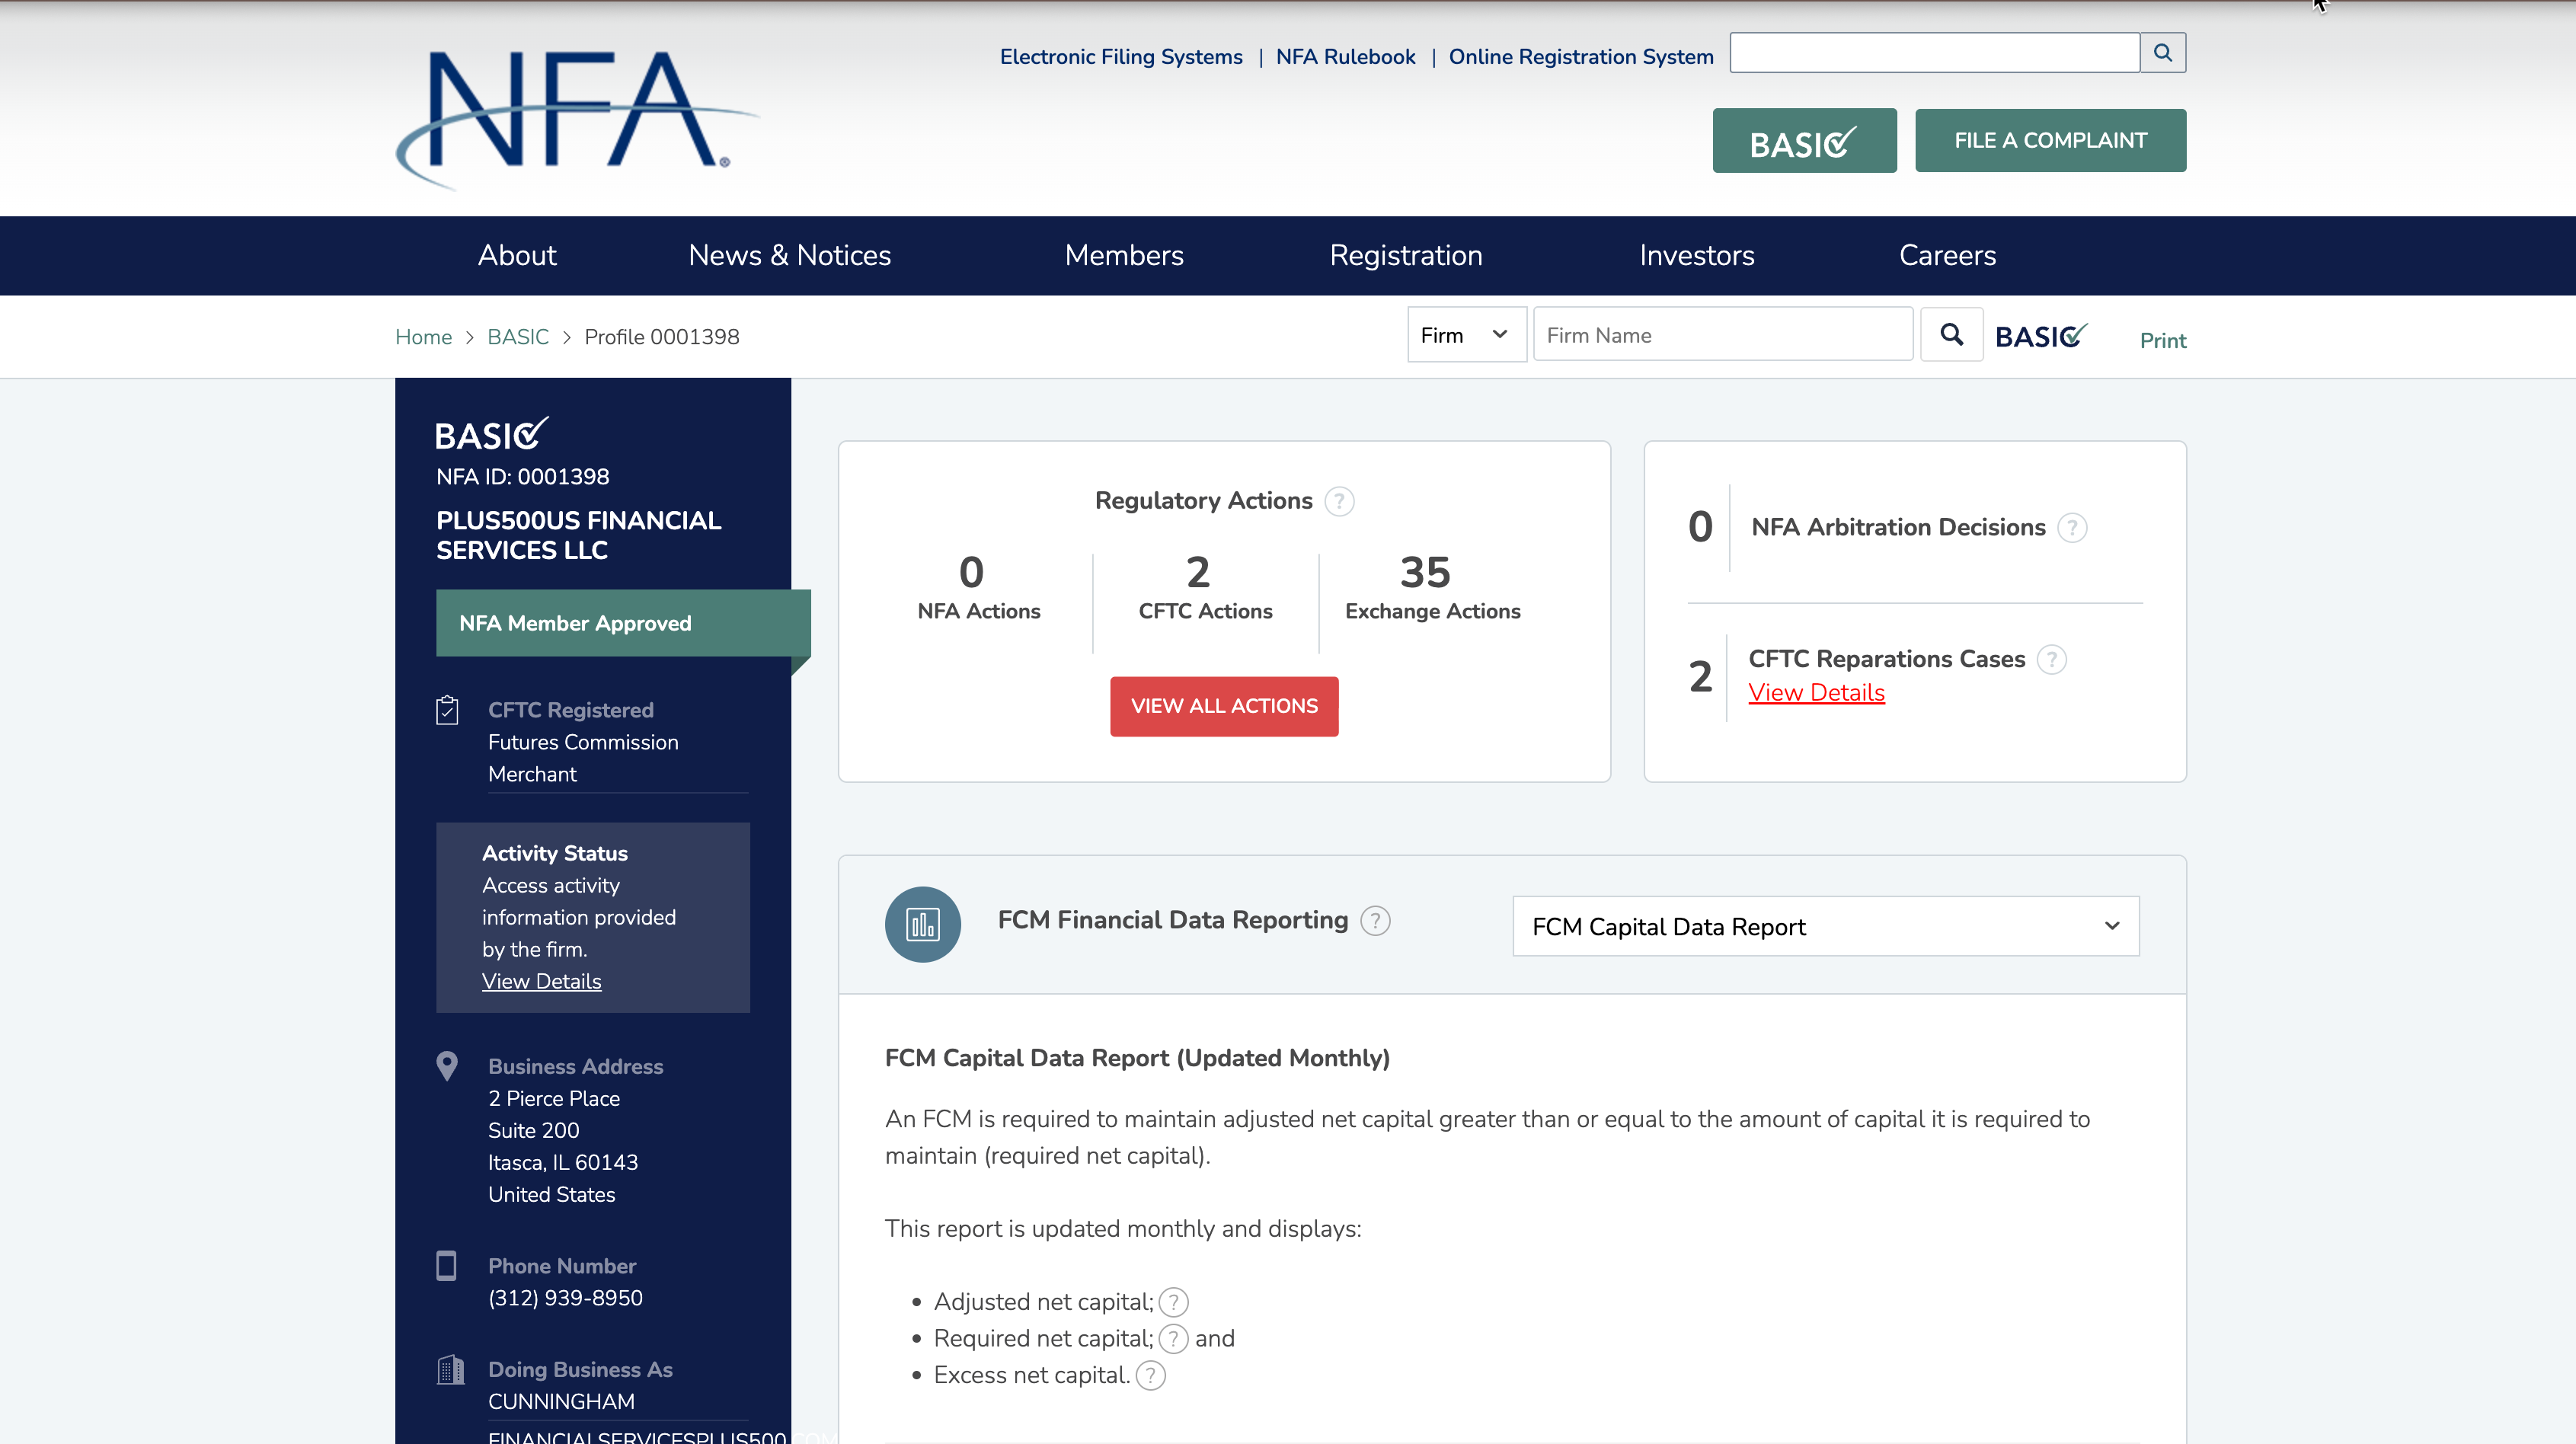Click Required net capital help icon
The image size is (2576, 1444).
(x=1173, y=1338)
